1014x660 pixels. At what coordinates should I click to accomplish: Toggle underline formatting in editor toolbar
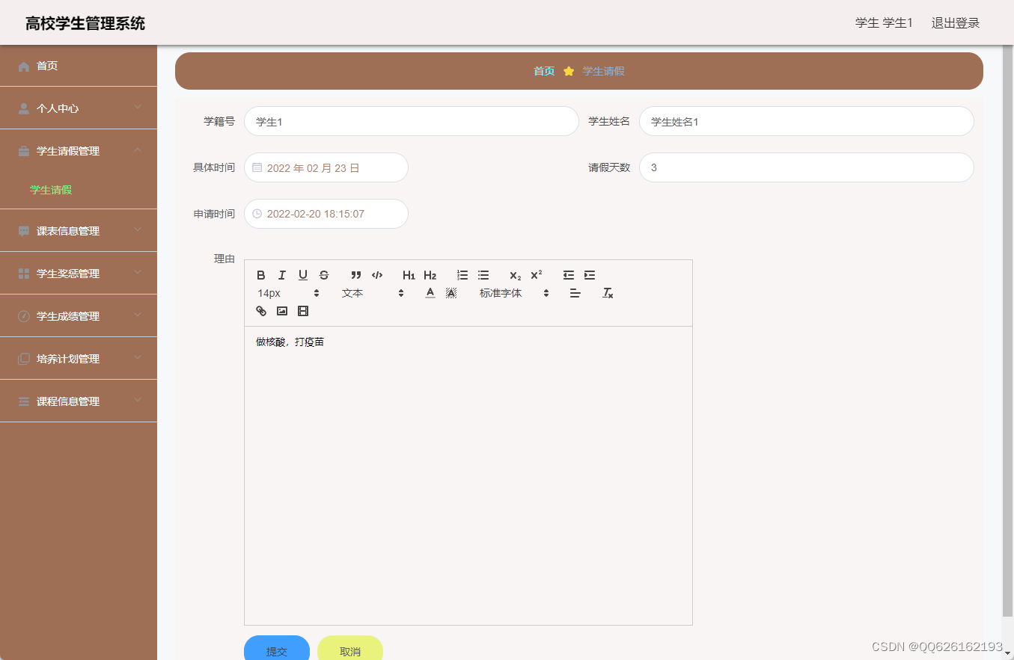click(303, 275)
